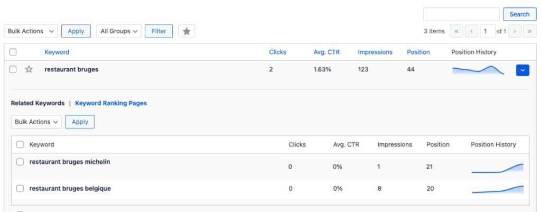Image resolution: width=541 pixels, height=212 pixels.
Task: Sort by the Position column header
Action: (x=418, y=52)
